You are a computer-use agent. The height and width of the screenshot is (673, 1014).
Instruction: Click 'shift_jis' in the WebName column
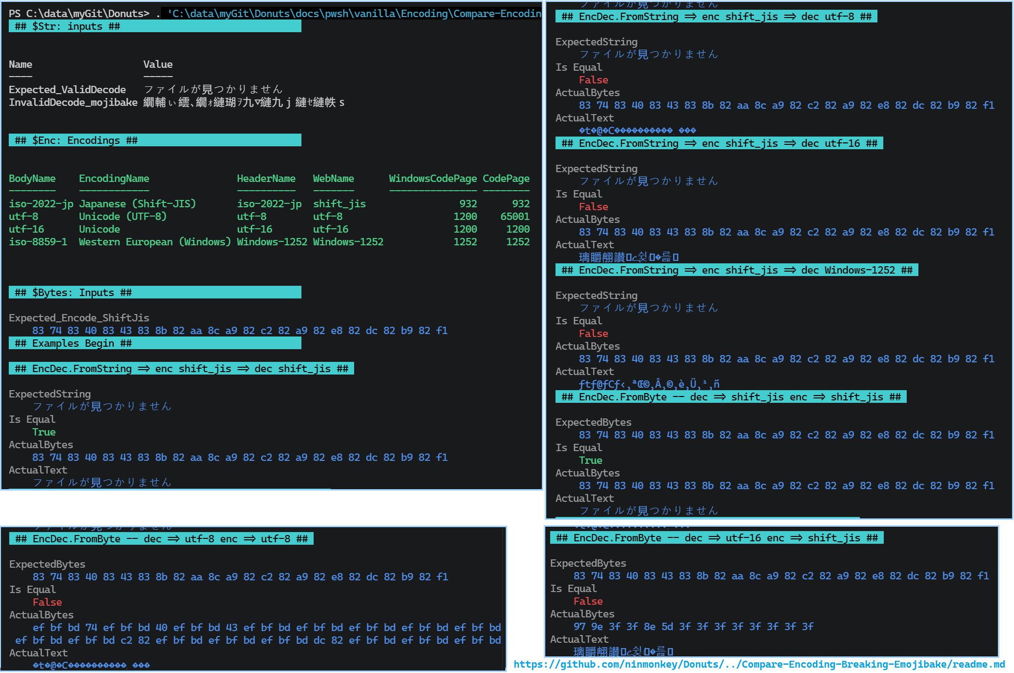339,204
